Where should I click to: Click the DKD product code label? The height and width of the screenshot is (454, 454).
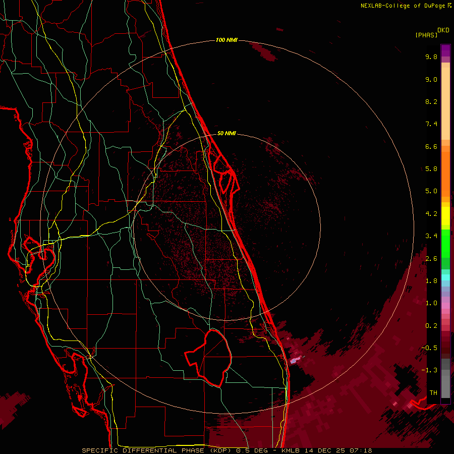pos(443,30)
